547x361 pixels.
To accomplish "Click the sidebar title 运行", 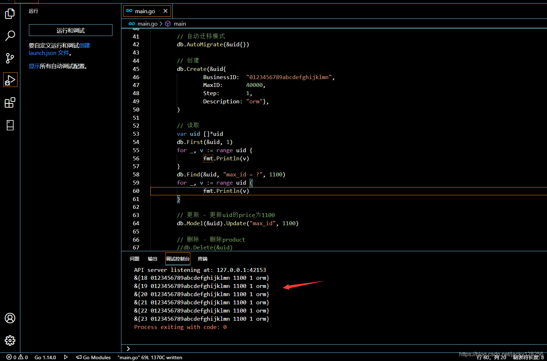I will [34, 11].
